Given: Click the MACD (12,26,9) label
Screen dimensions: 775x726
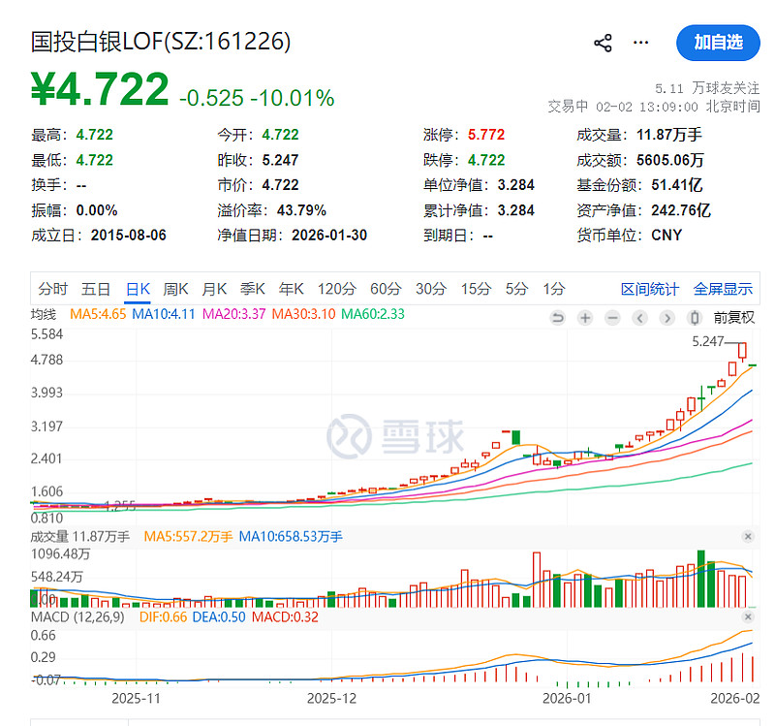Looking at the screenshot, I should point(77,617).
